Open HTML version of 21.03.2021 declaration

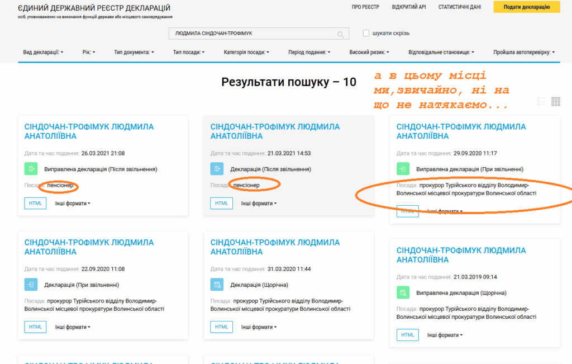point(221,204)
